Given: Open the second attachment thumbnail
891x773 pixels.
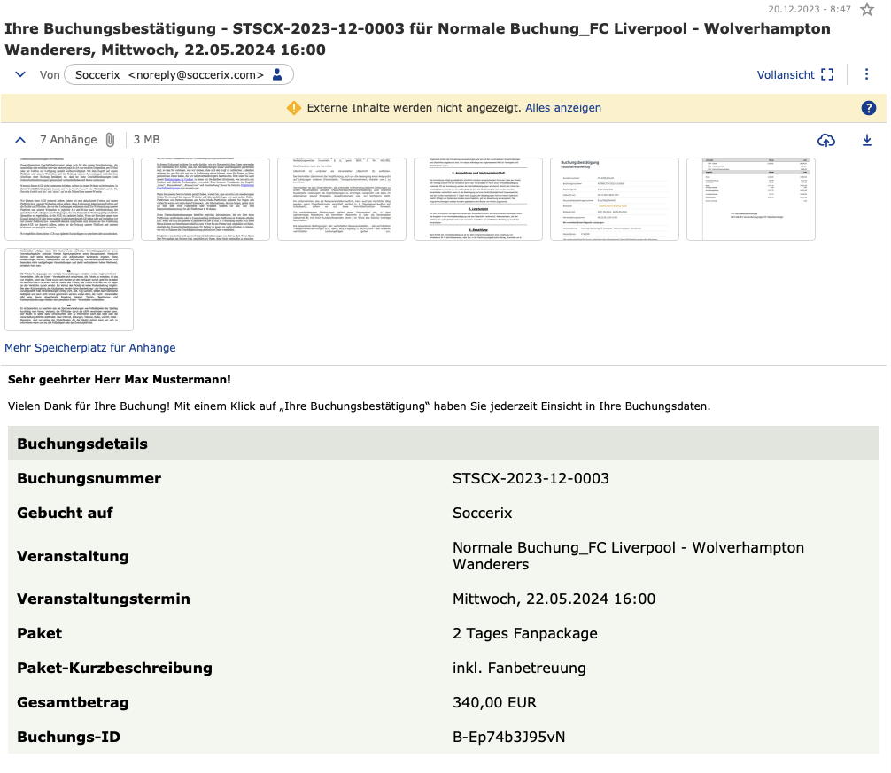Looking at the screenshot, I should (x=205, y=199).
